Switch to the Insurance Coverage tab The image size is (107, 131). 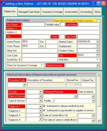coord(52,12)
